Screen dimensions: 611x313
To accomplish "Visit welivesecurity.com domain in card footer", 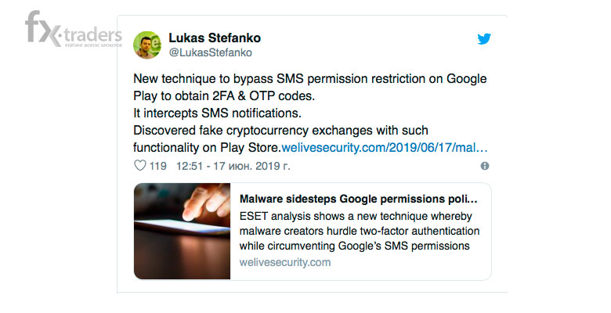I will coord(285,262).
